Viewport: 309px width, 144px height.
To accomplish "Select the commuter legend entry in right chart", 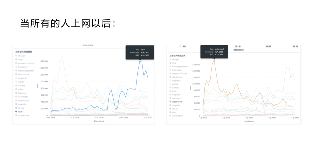I will [177, 98].
